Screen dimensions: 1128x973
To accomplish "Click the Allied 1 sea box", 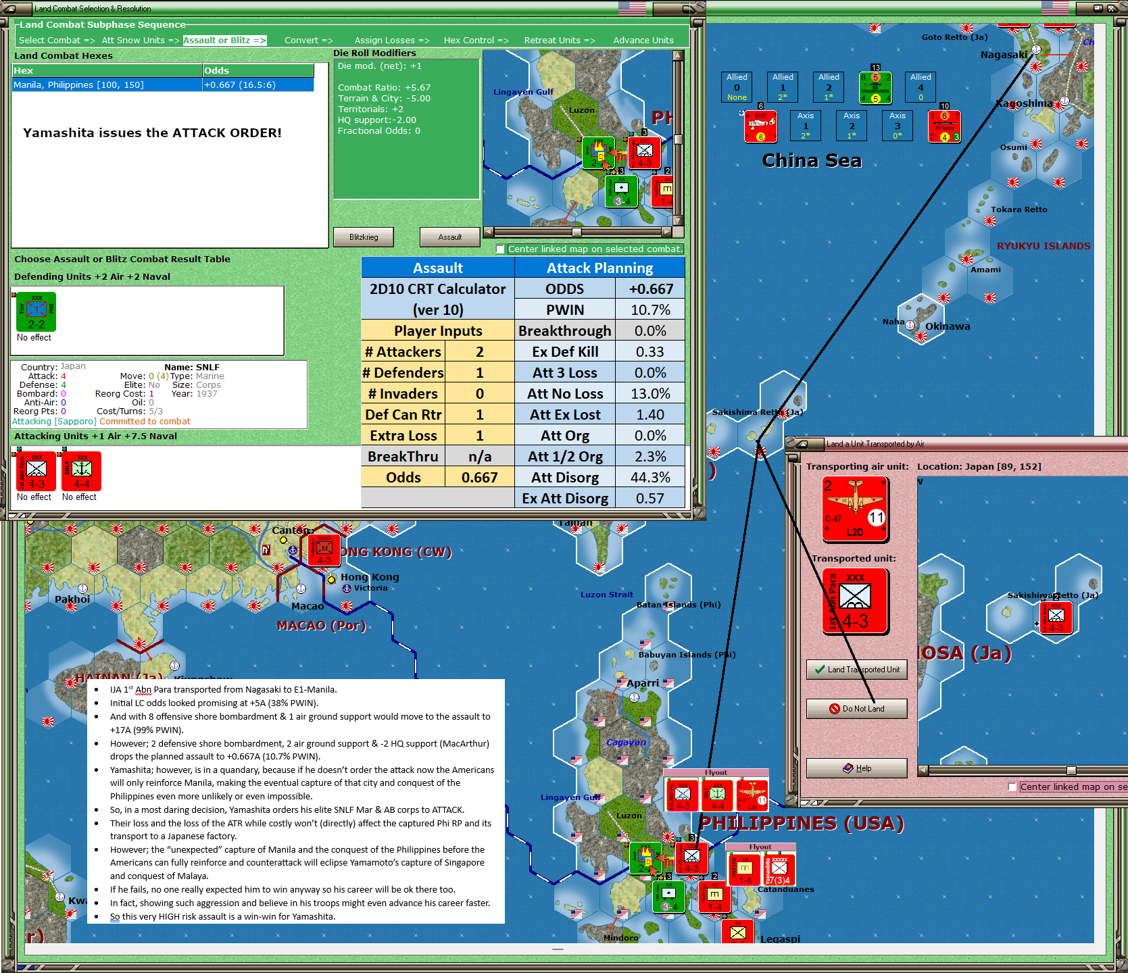I will [x=783, y=87].
